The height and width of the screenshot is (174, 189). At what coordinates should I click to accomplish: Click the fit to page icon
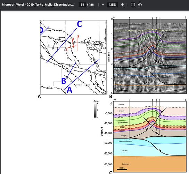point(133,5)
